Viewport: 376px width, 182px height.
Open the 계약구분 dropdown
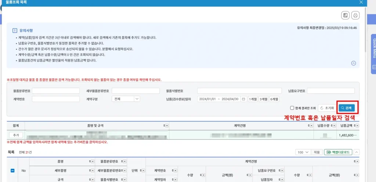[126, 99]
